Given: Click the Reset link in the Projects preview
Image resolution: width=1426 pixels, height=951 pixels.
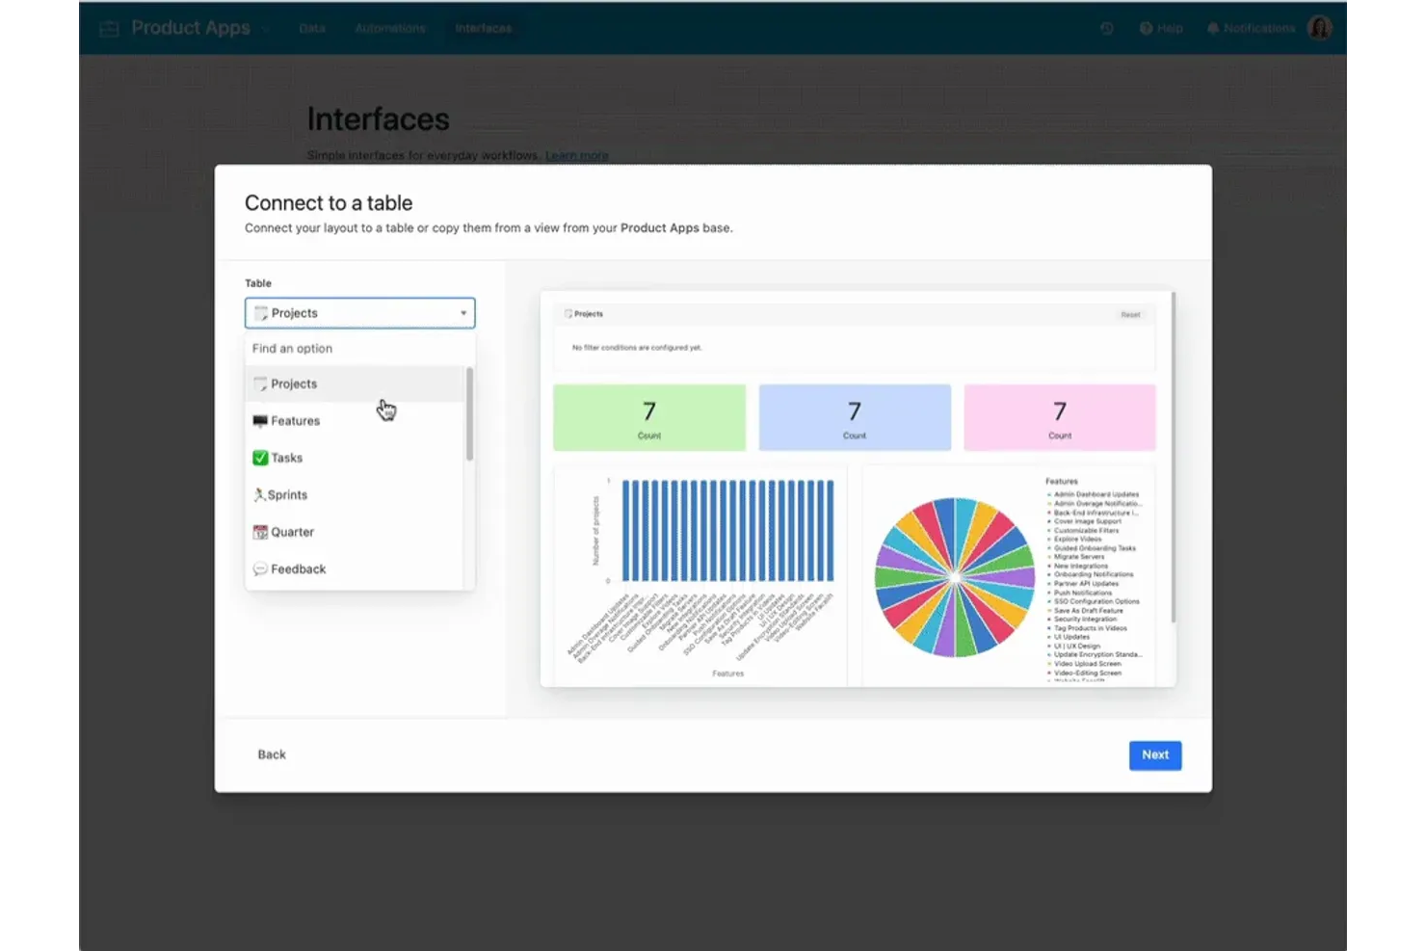Looking at the screenshot, I should click(x=1129, y=314).
